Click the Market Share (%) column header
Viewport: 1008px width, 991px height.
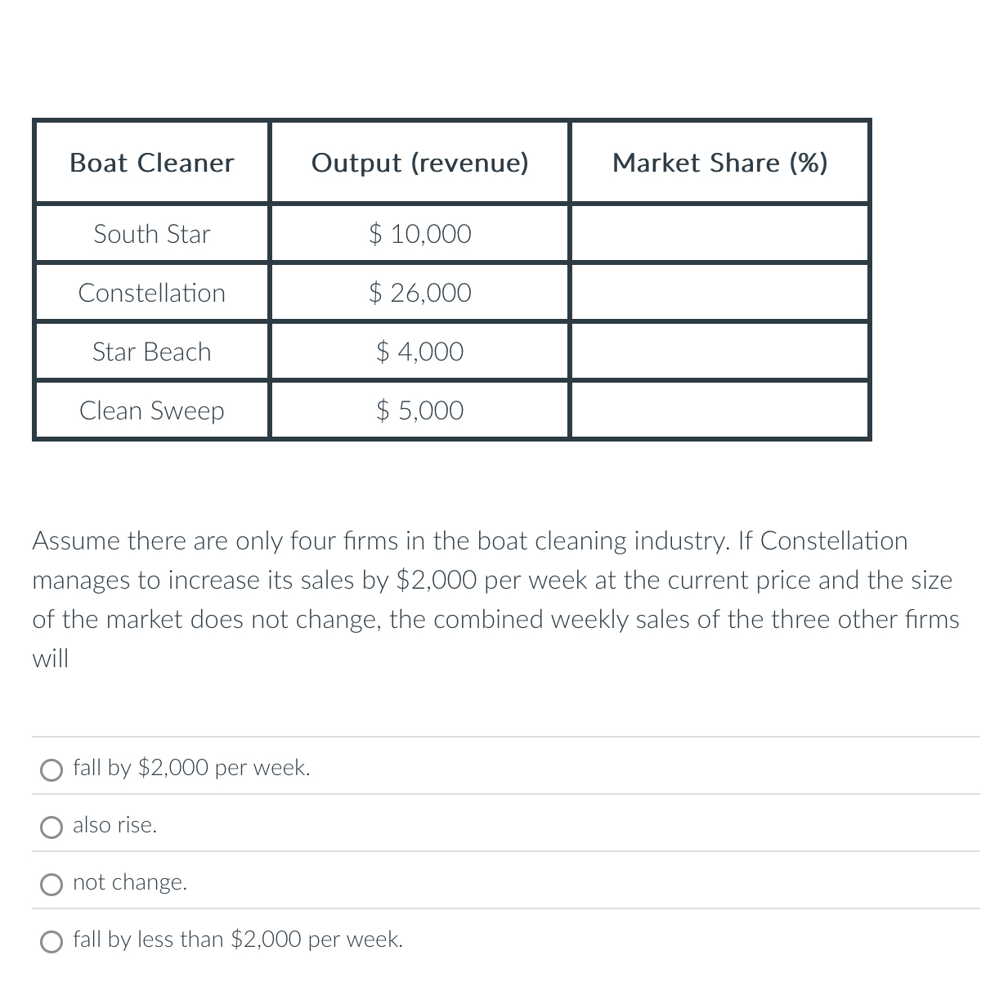click(720, 162)
